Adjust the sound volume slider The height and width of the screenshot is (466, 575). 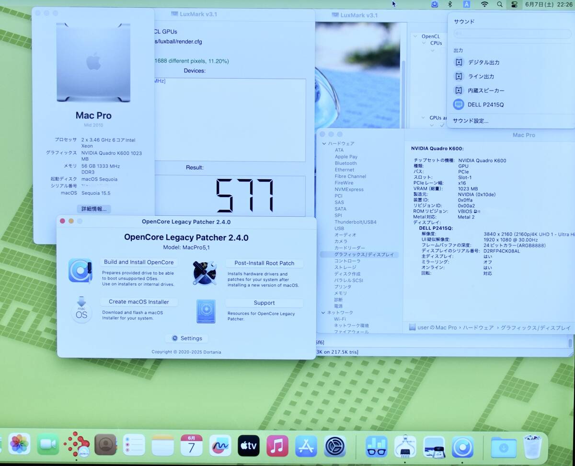coord(512,34)
